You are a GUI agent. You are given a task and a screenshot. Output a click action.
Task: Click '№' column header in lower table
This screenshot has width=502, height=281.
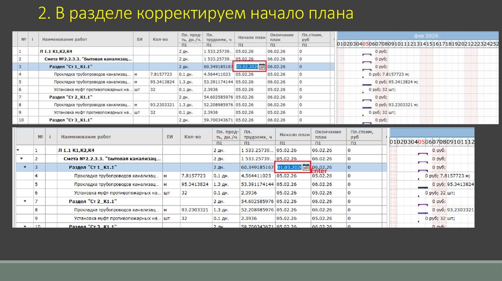40,137
